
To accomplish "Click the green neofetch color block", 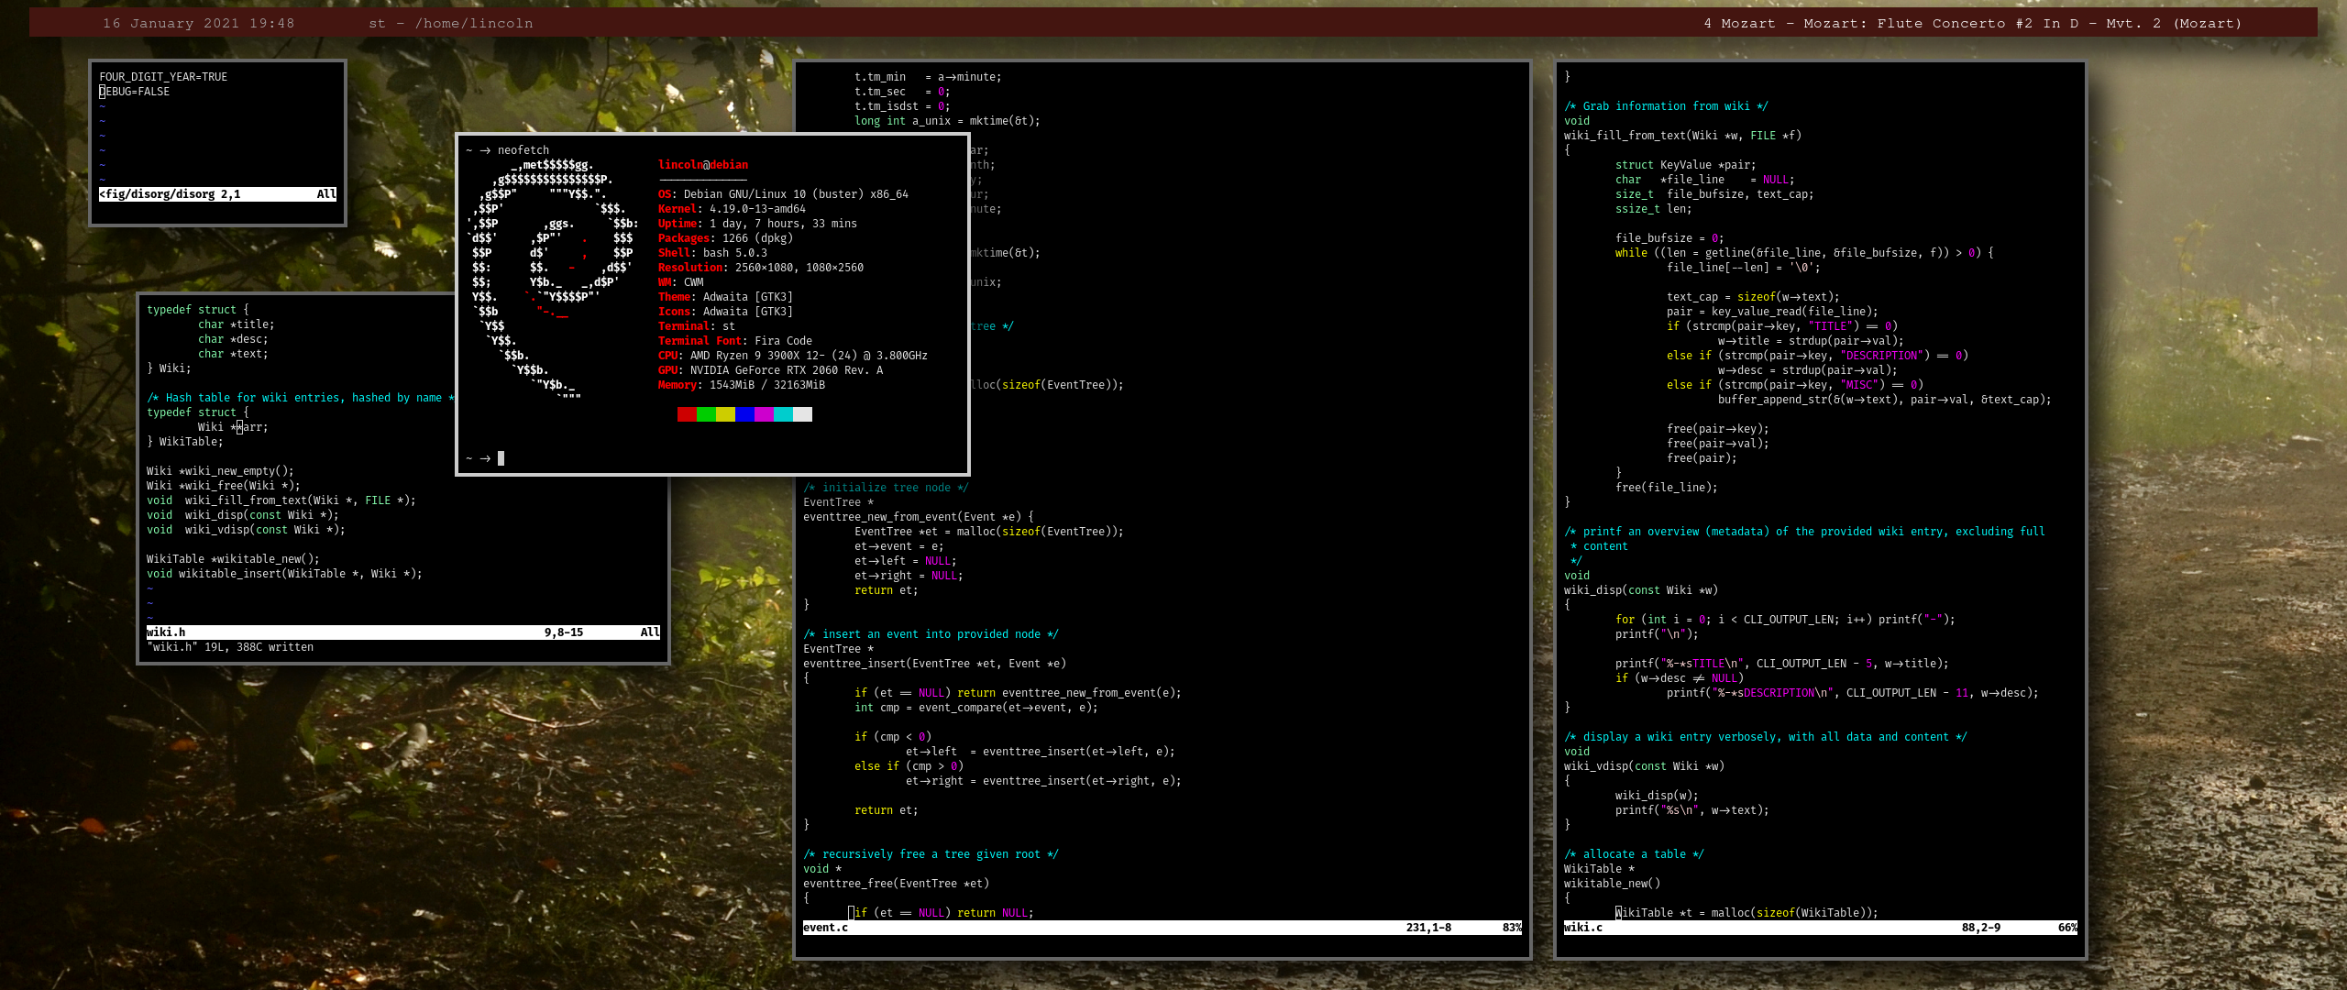I will (x=706, y=414).
